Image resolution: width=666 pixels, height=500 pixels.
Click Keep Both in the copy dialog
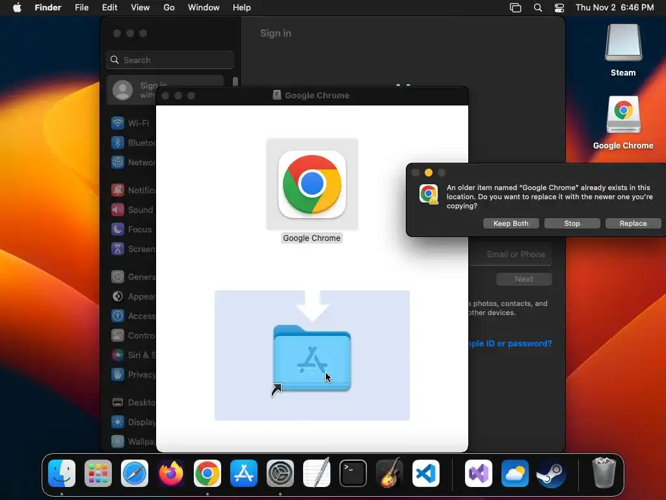(x=511, y=223)
